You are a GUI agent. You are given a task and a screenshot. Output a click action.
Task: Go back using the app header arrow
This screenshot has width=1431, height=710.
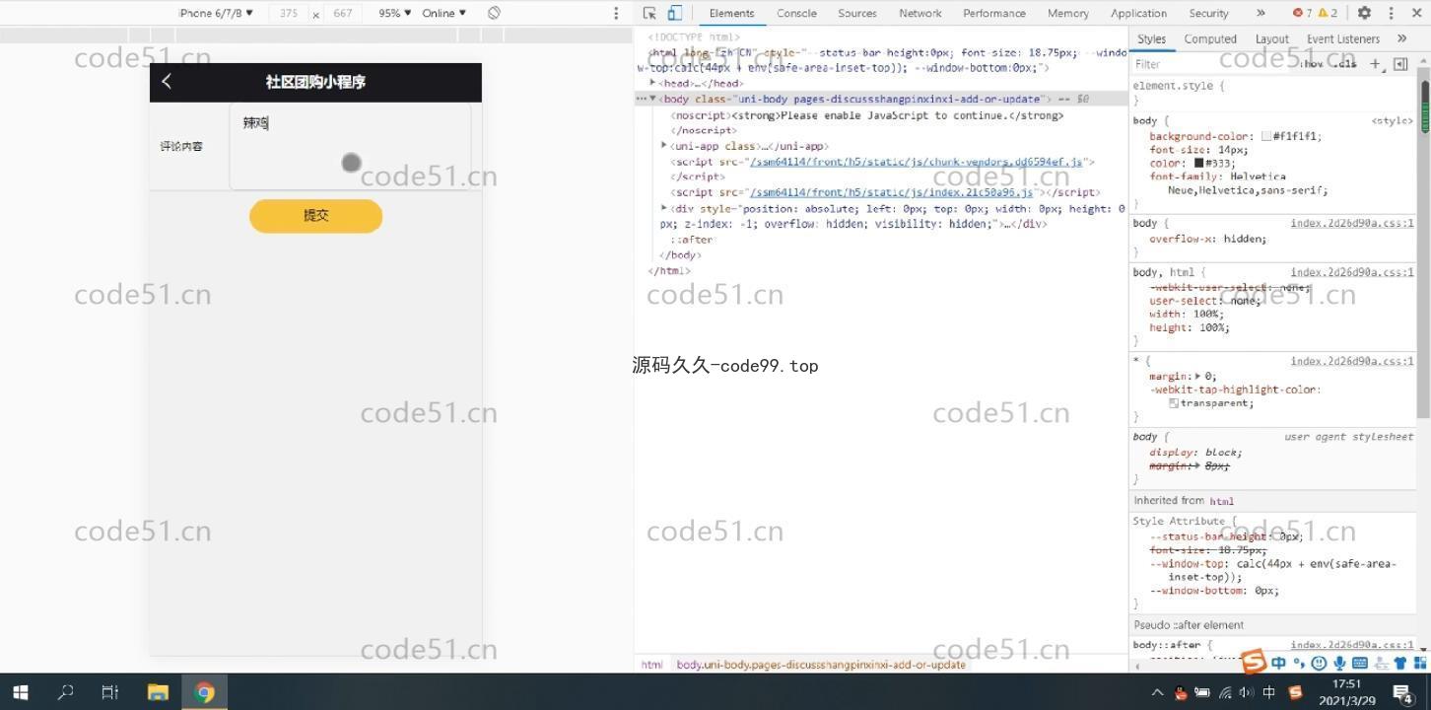click(167, 82)
